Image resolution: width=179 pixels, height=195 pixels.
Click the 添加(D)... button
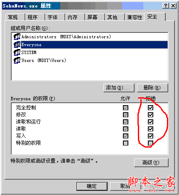coord(119,88)
